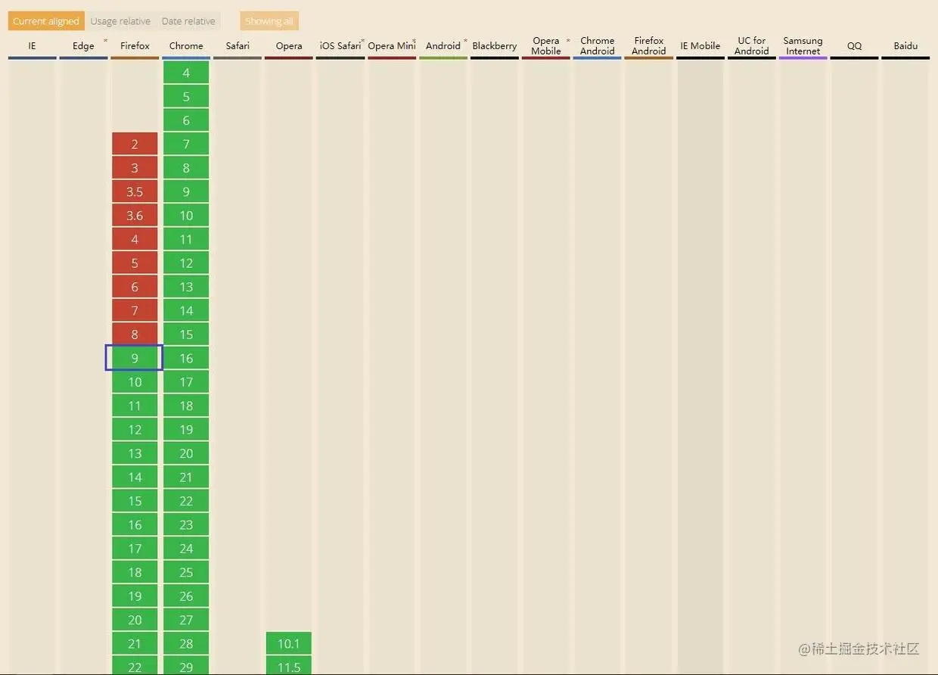Select Firefox version 5 cell
Image resolution: width=938 pixels, height=675 pixels.
coord(135,263)
